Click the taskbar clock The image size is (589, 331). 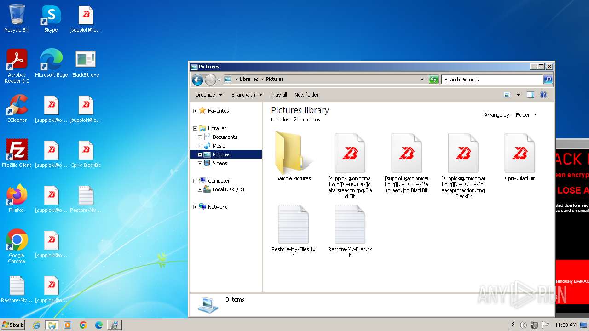[566, 325]
